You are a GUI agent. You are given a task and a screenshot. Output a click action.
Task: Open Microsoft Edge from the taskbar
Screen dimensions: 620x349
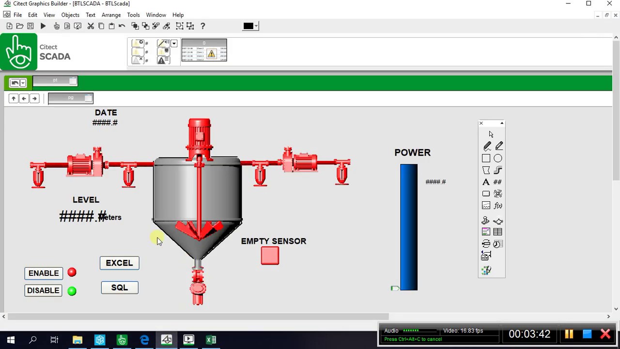[x=144, y=340]
